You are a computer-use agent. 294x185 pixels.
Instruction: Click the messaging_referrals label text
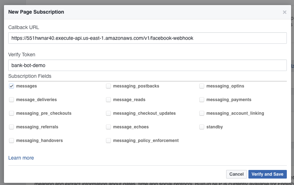click(x=37, y=127)
